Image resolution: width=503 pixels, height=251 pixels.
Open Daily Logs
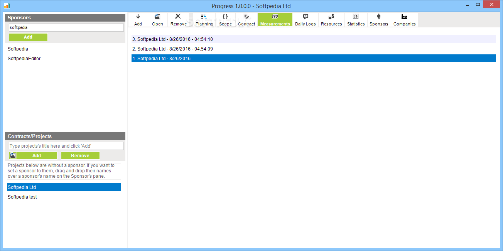coord(305,20)
